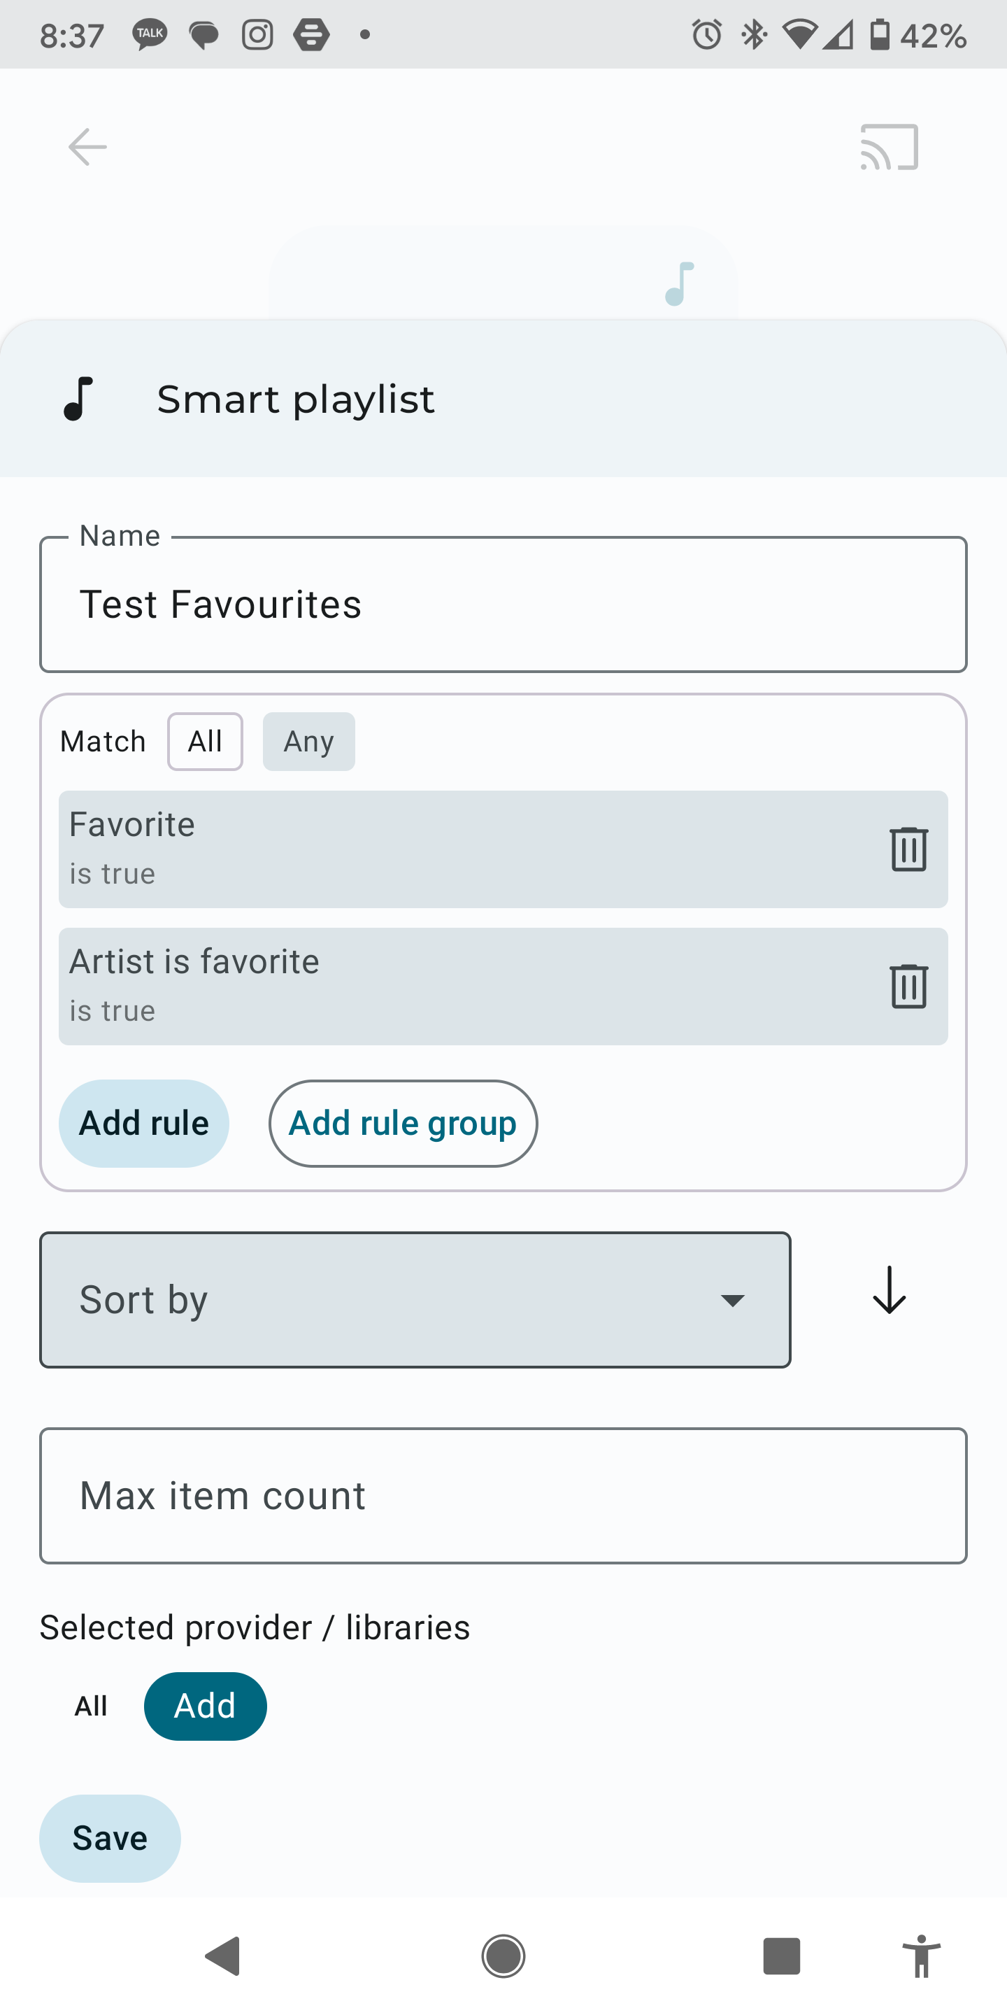Open the Sort by dropdown
The image size is (1007, 2015).
coord(415,1299)
